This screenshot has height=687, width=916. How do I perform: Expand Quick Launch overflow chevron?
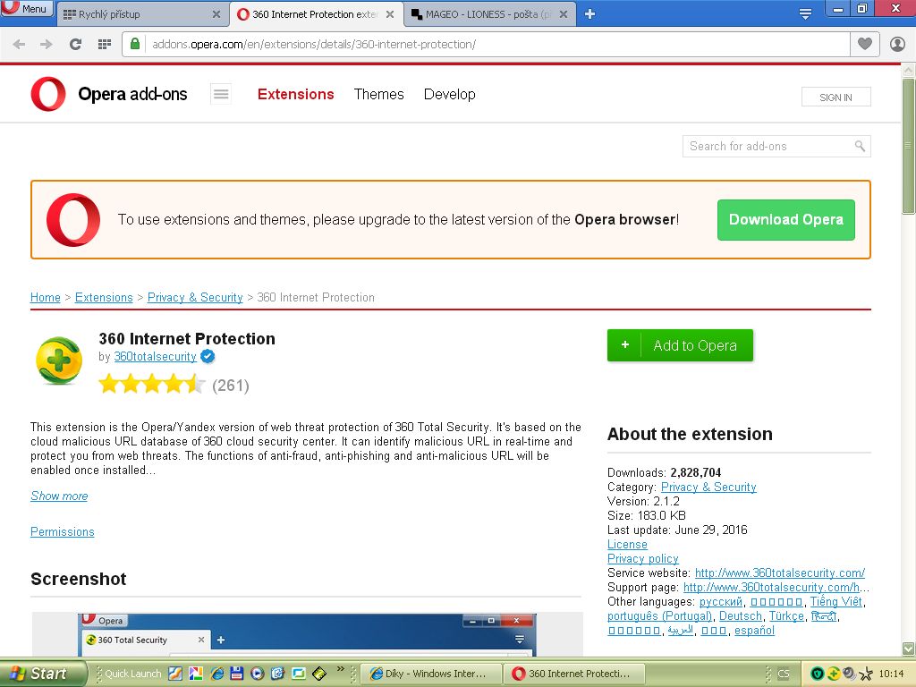coord(340,669)
